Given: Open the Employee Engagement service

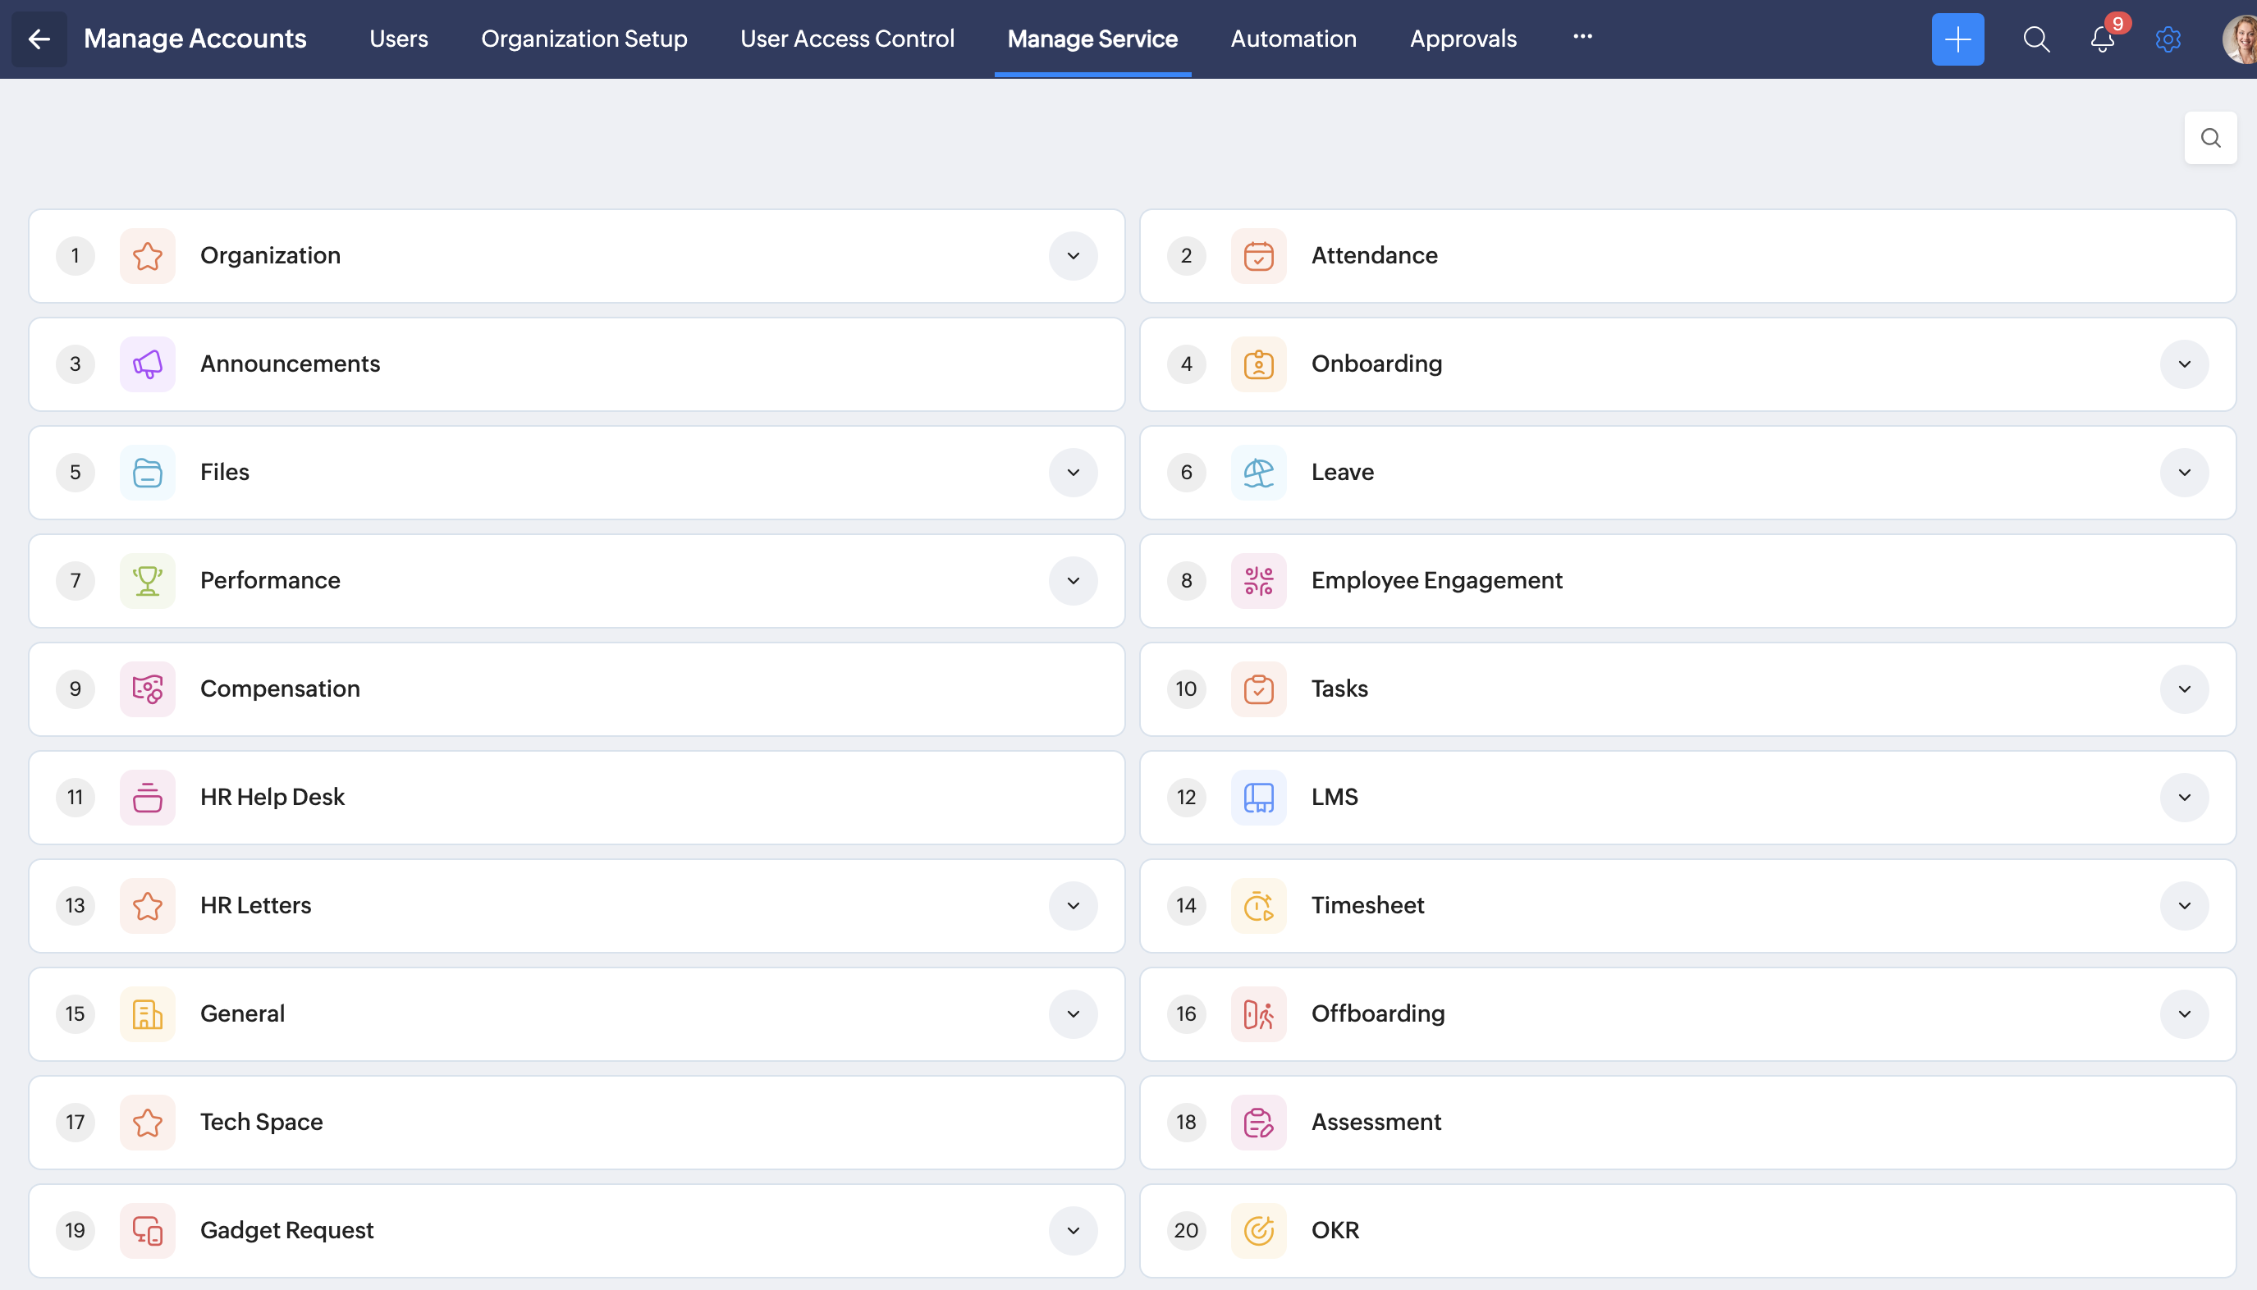Looking at the screenshot, I should 1435,580.
